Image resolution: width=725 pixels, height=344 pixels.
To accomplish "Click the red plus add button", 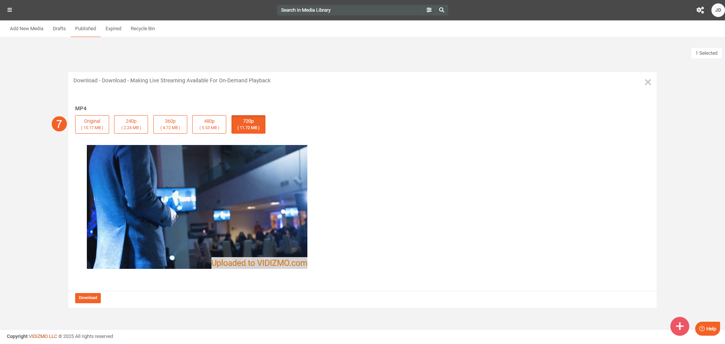I will click(679, 326).
